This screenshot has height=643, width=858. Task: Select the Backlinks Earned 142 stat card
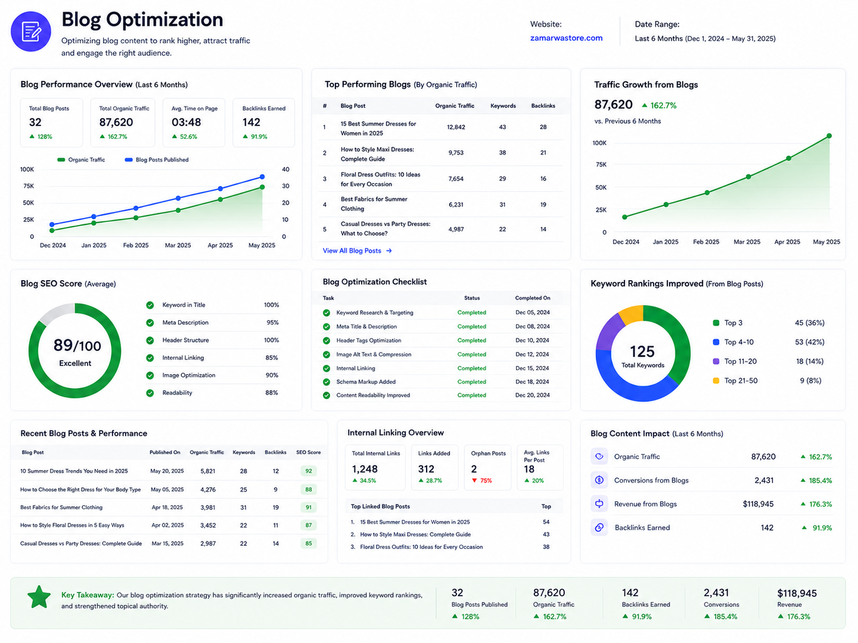(264, 123)
